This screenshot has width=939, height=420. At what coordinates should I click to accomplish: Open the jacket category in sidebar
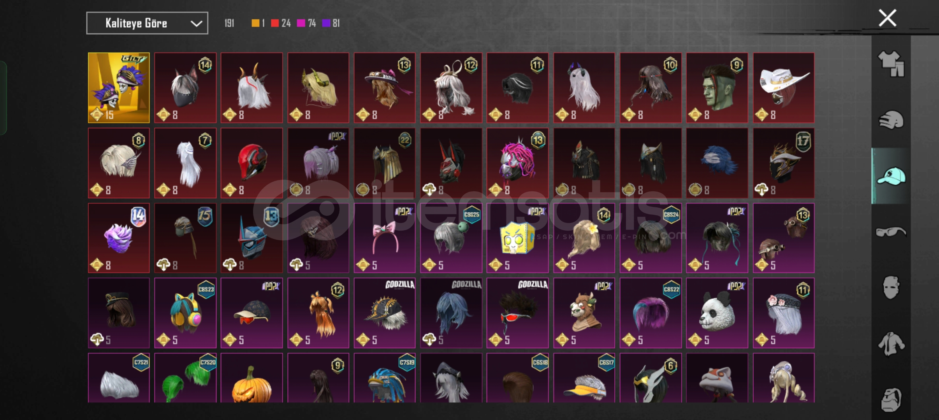891,344
